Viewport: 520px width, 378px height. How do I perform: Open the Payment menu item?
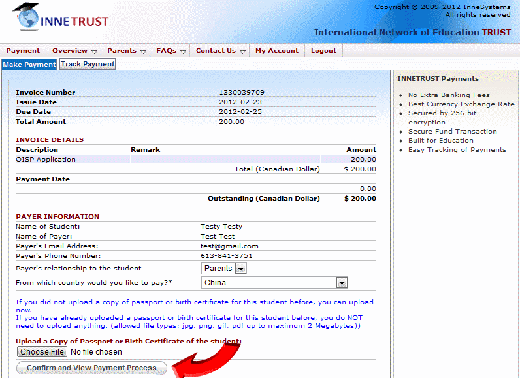[x=23, y=51]
